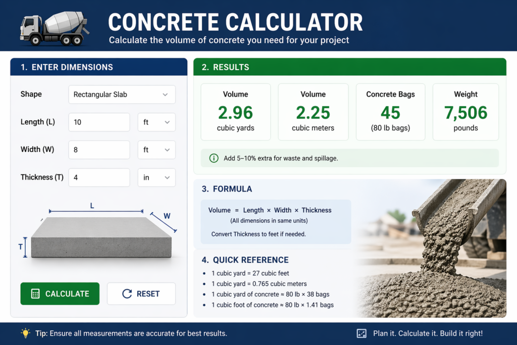Click the Length input field
The width and height of the screenshot is (517, 345).
coord(99,122)
